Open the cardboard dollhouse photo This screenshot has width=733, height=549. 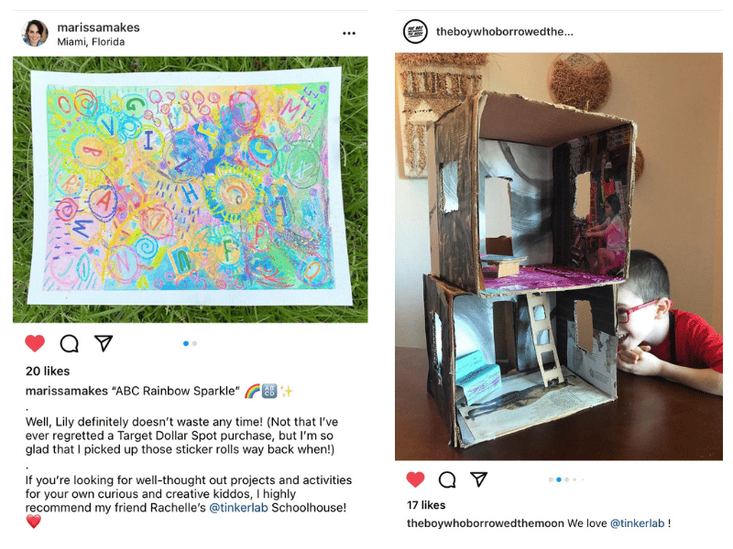[x=559, y=256]
